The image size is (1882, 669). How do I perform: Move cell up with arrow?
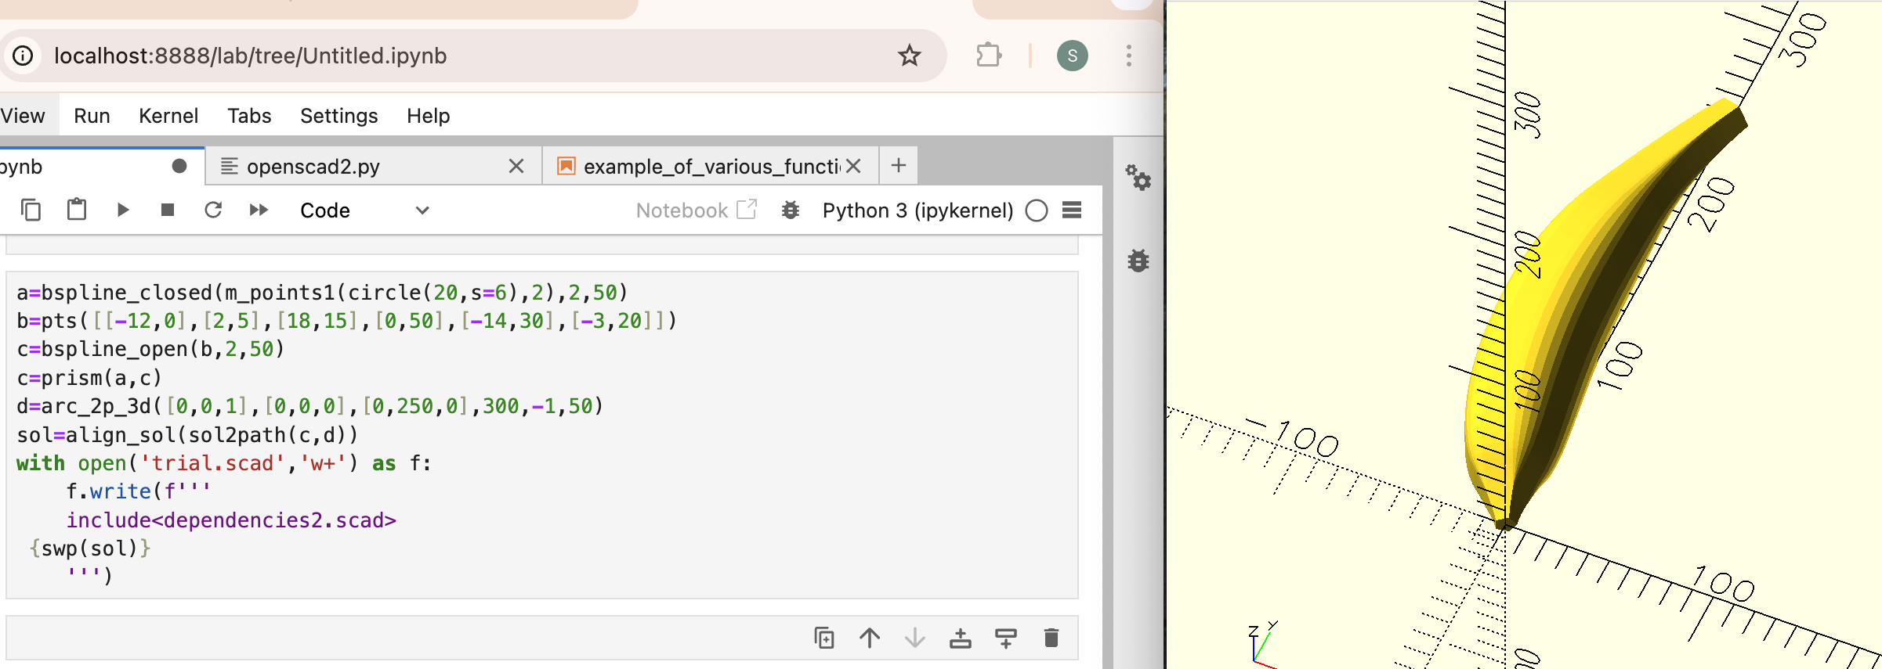pos(869,638)
